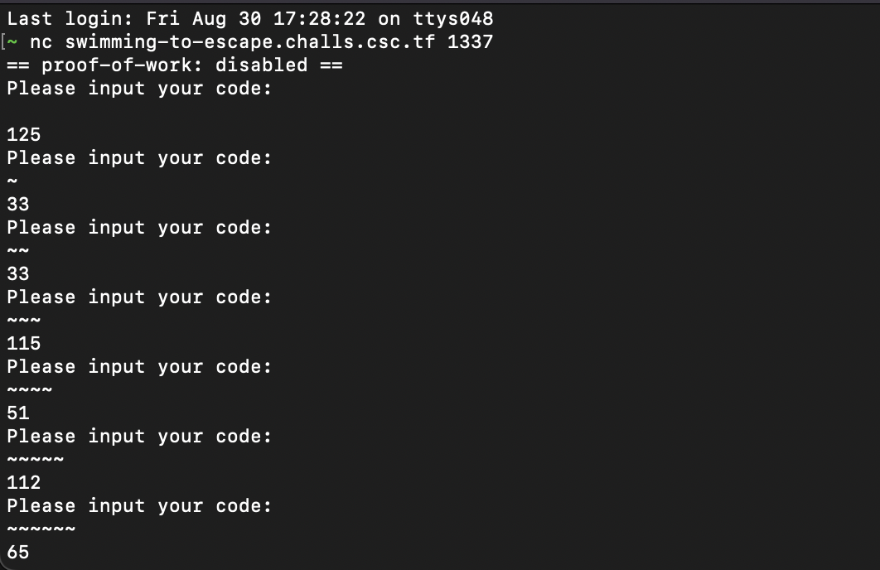Click the 'Last login' line of text
This screenshot has width=880, height=570.
[250, 19]
